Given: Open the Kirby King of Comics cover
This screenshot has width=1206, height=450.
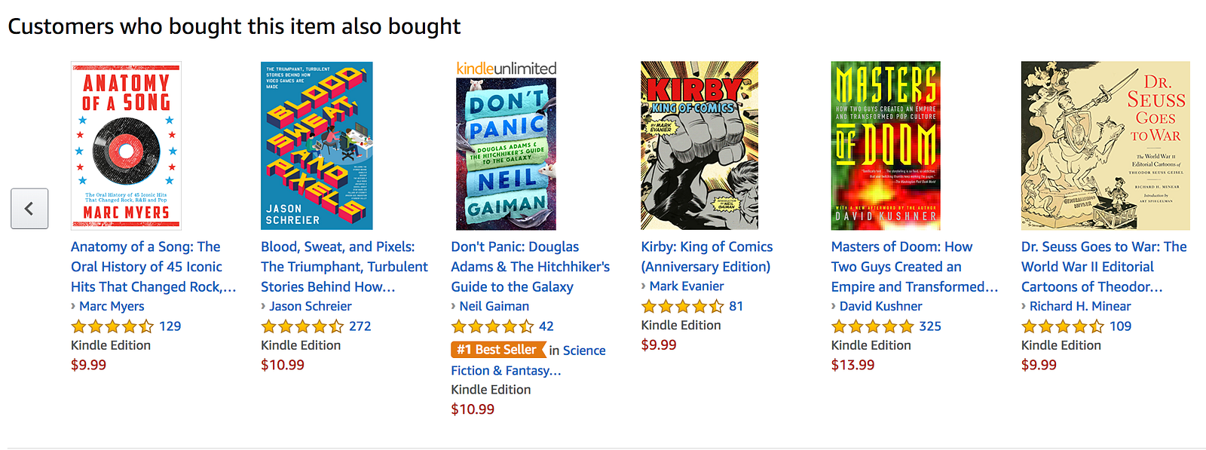Looking at the screenshot, I should [x=699, y=145].
